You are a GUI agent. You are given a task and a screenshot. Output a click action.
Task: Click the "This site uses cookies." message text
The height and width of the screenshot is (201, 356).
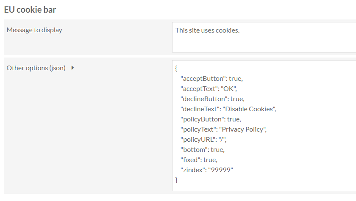pyautogui.click(x=207, y=30)
